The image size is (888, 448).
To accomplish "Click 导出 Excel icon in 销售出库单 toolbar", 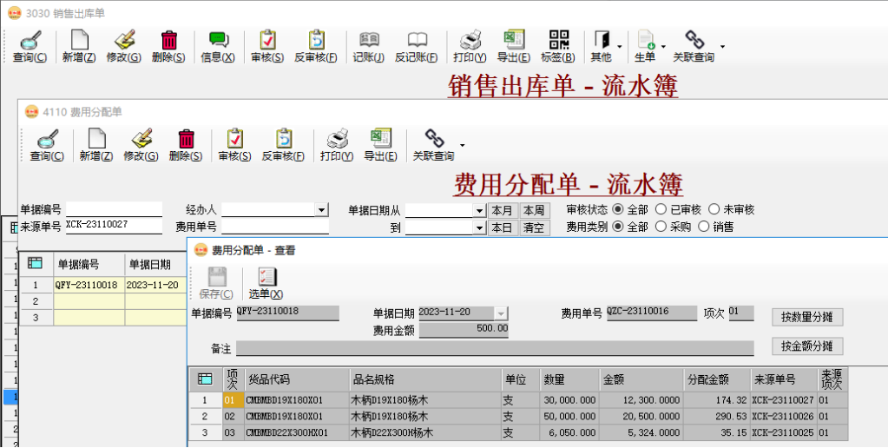I will (514, 40).
